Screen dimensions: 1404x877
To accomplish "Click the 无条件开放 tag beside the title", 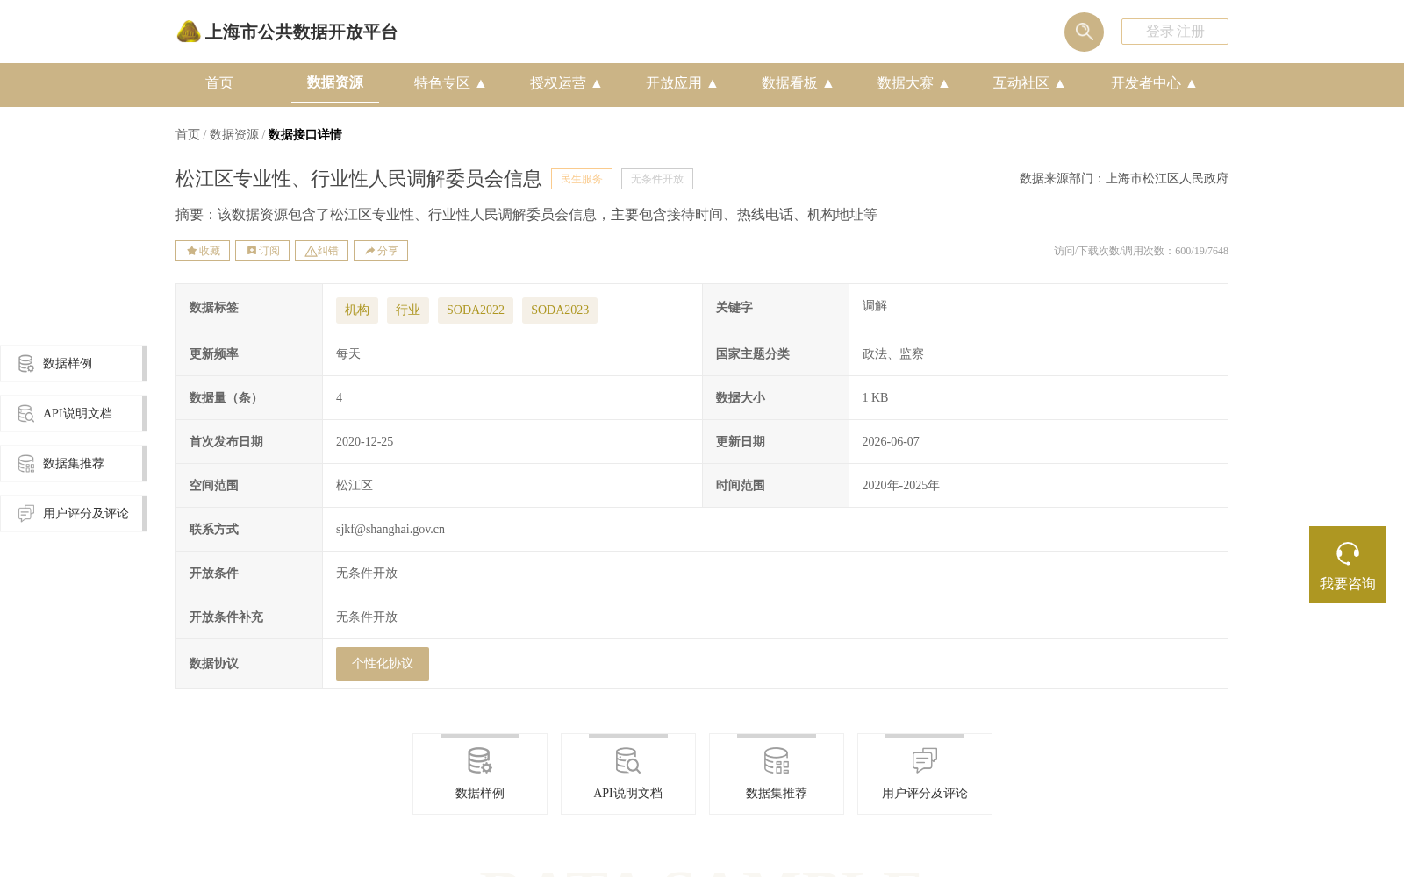I will 657,179.
